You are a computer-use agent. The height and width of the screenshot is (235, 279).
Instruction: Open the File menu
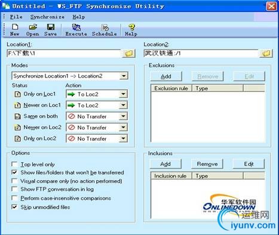(16, 17)
